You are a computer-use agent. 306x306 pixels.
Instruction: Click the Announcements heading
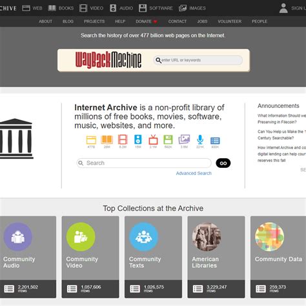click(278, 106)
